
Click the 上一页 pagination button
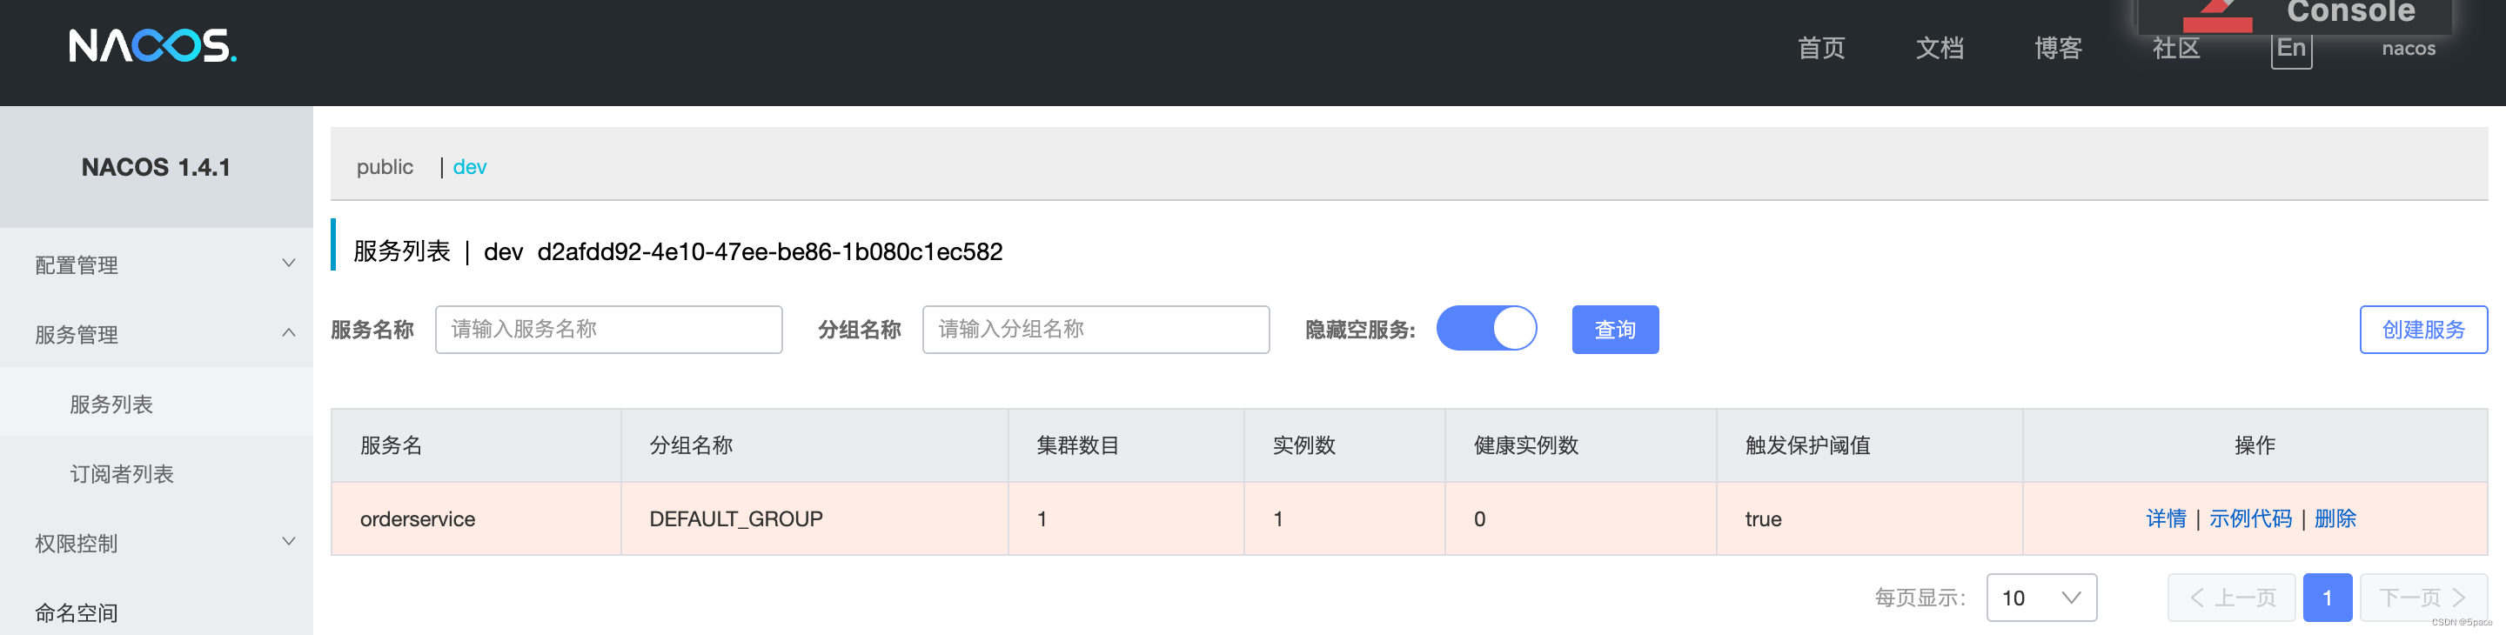coord(2232,597)
